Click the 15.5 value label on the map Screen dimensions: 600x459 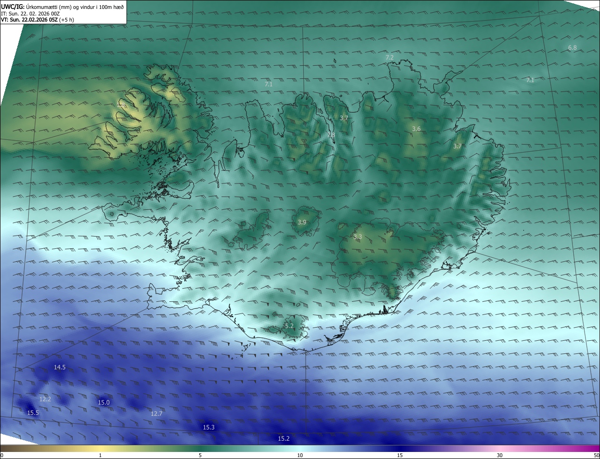33,413
